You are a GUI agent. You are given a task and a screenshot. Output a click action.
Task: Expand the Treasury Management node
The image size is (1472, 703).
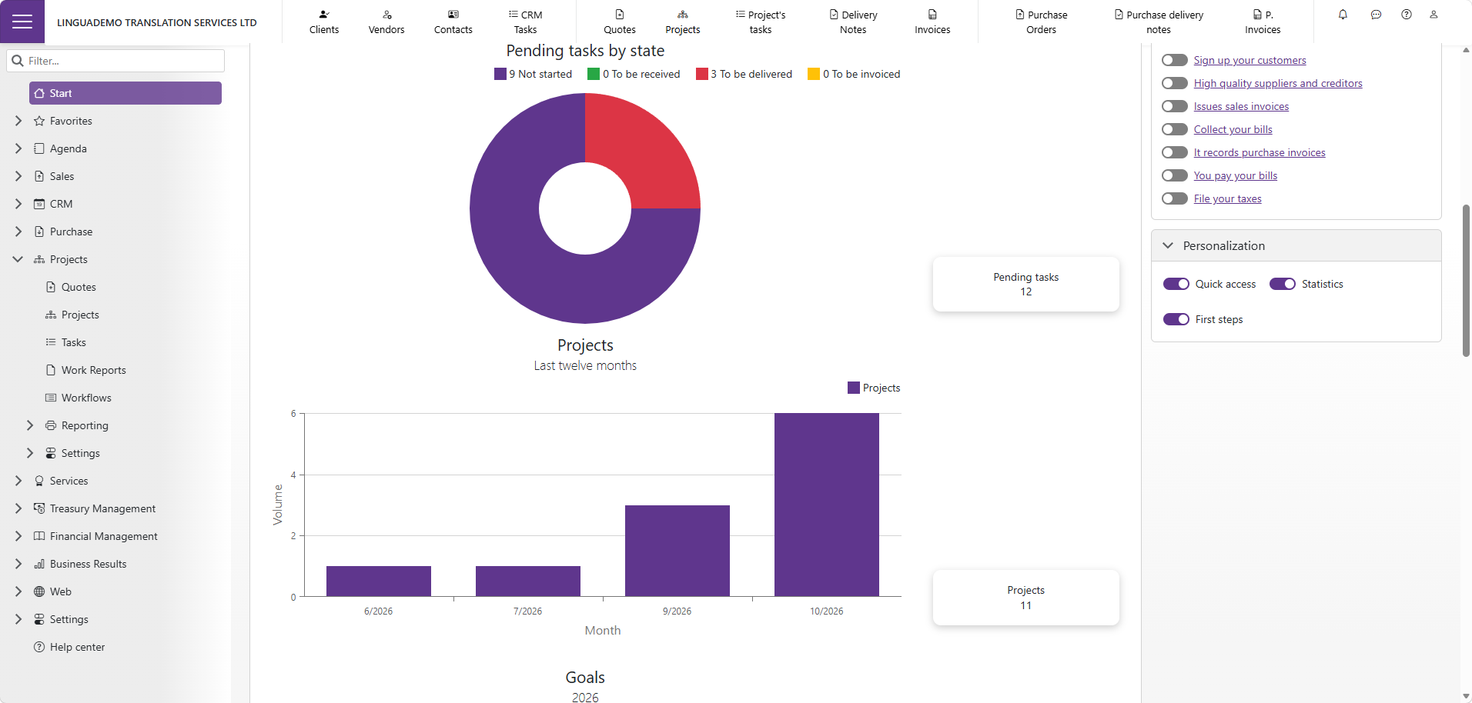coord(18,508)
